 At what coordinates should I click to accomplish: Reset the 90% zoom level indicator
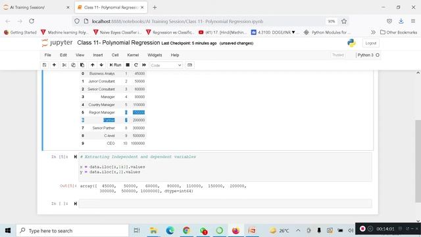[x=332, y=21]
